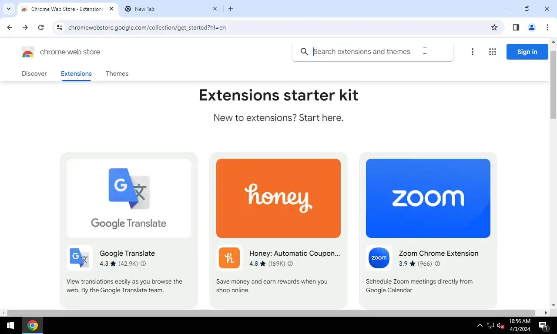Open the Honey orange banner image
557x334 pixels.
point(278,198)
